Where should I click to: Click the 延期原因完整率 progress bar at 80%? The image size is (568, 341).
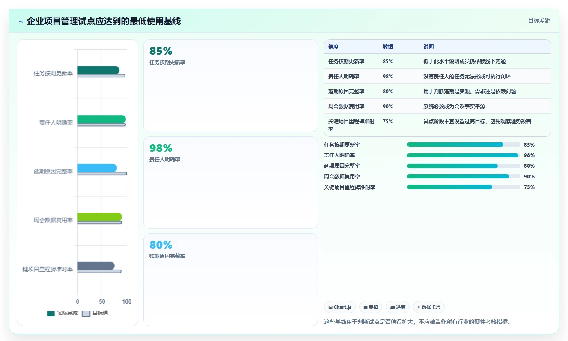point(464,166)
